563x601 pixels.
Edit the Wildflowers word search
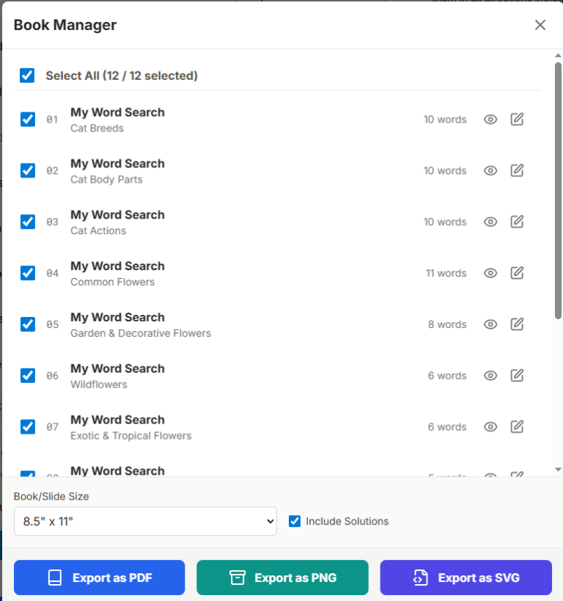(x=517, y=376)
